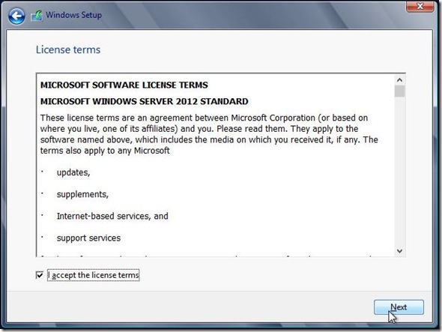Click the paragraph starting 'These license terms'
The height and width of the screenshot is (332, 442).
pyautogui.click(x=209, y=134)
